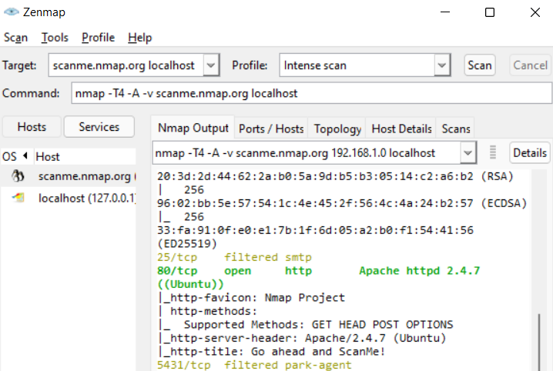The width and height of the screenshot is (553, 371).
Task: Open the Profile menu
Action: [98, 38]
